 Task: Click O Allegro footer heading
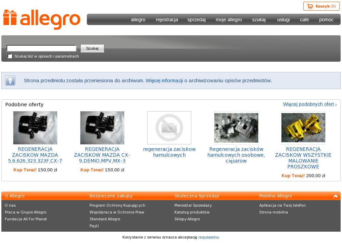point(15,196)
